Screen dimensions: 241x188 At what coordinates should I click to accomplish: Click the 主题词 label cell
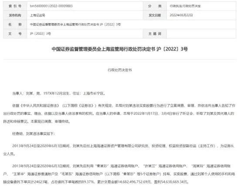click(155, 34)
